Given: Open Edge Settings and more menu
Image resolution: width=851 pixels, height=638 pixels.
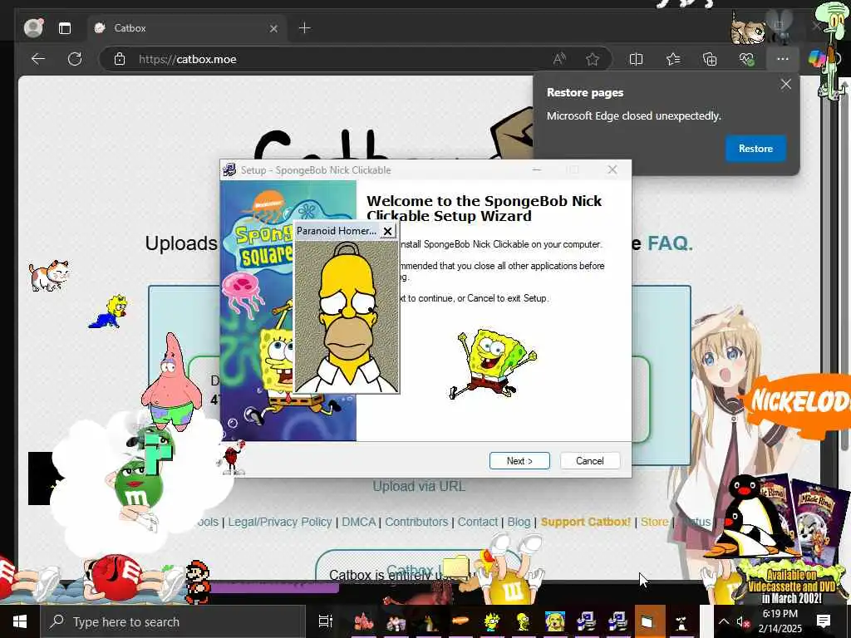Looking at the screenshot, I should 782,59.
